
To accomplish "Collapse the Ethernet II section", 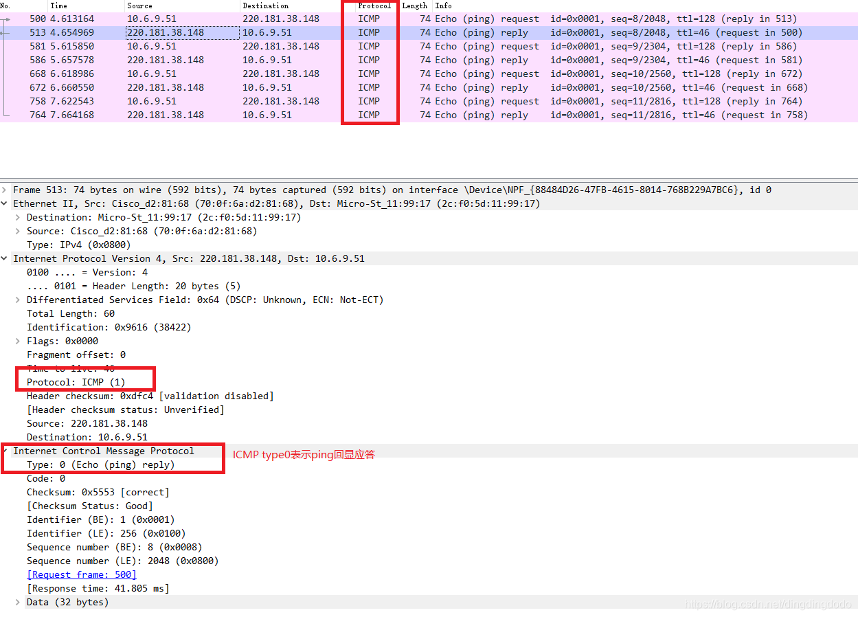I will click(x=5, y=203).
